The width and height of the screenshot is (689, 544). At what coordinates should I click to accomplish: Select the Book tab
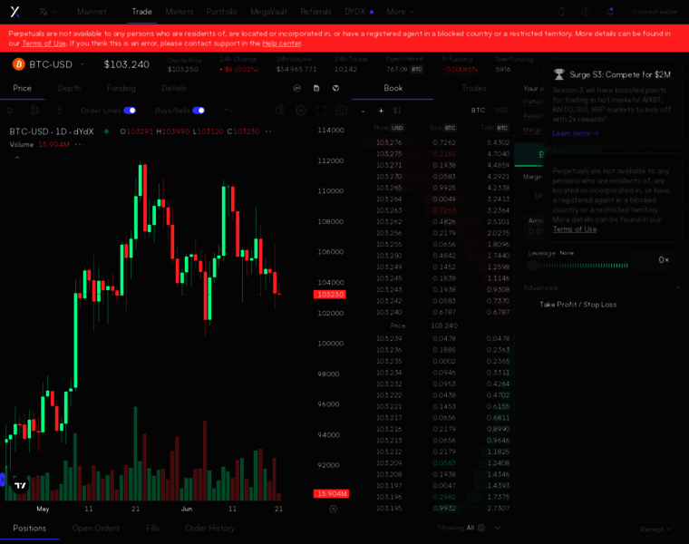(x=393, y=88)
